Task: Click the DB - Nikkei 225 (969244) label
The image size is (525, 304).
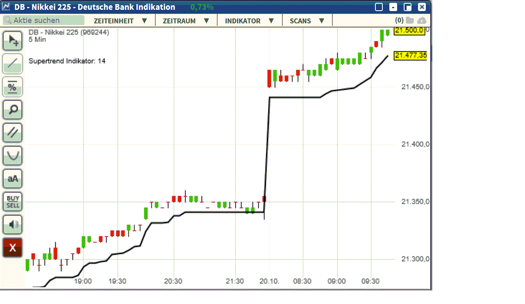Action: tap(69, 32)
